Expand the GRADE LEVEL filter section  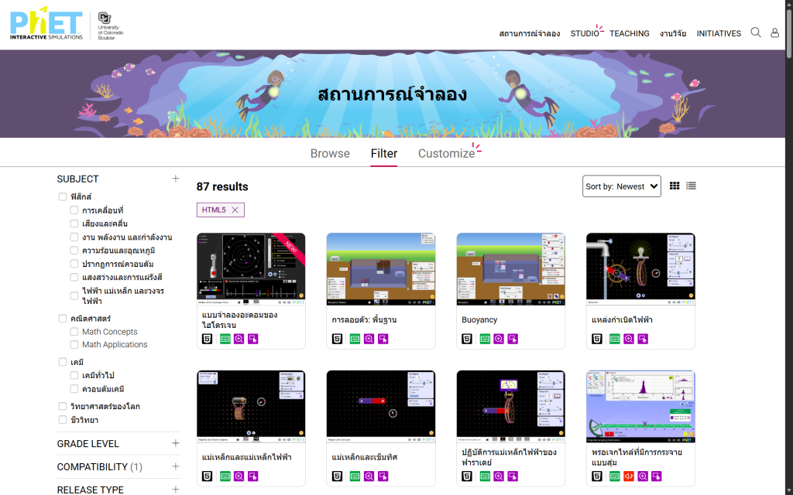tap(175, 443)
